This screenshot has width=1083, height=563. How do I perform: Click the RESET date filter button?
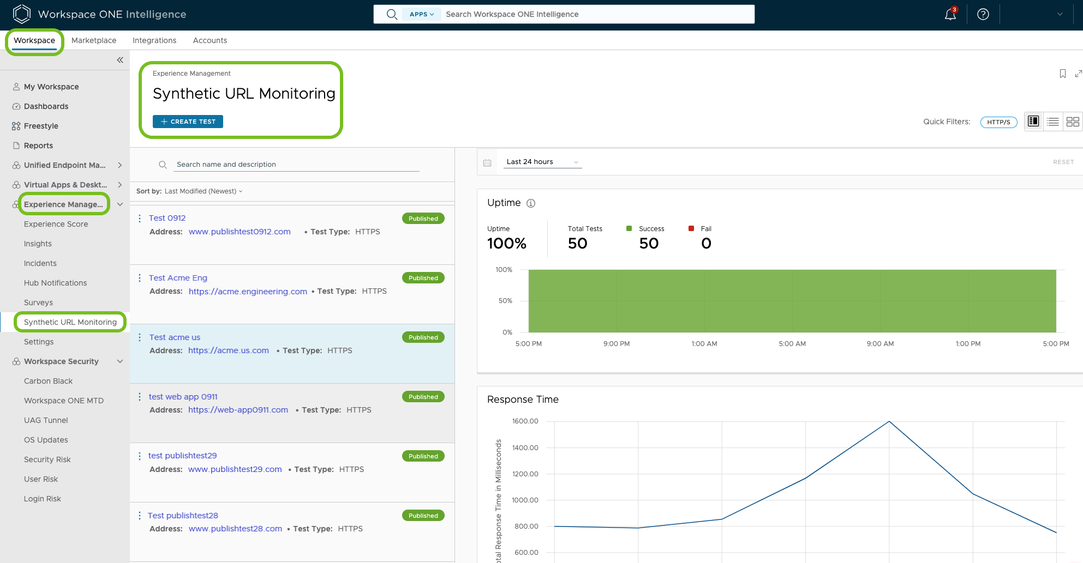[x=1063, y=162]
